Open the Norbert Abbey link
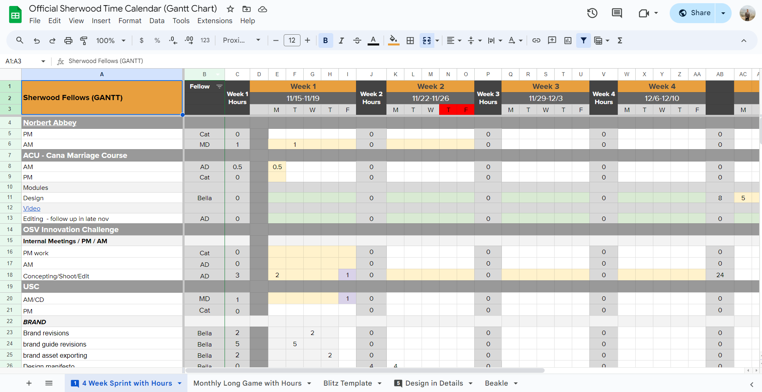 click(x=50, y=123)
